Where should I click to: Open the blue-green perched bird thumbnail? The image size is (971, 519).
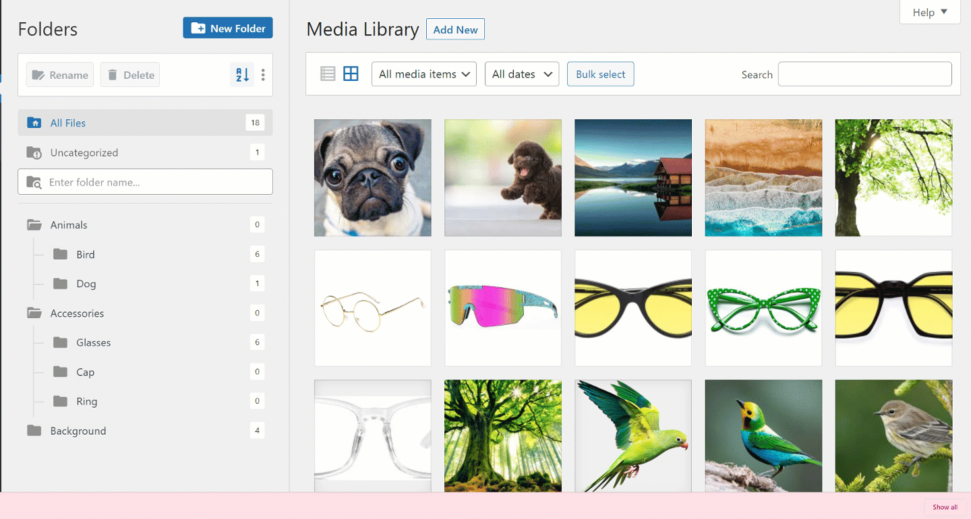tap(763, 436)
